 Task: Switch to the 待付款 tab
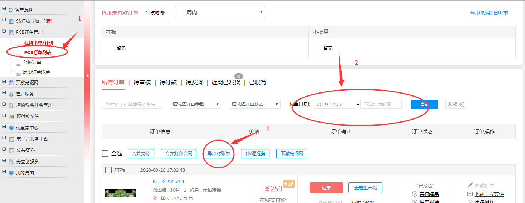168,82
